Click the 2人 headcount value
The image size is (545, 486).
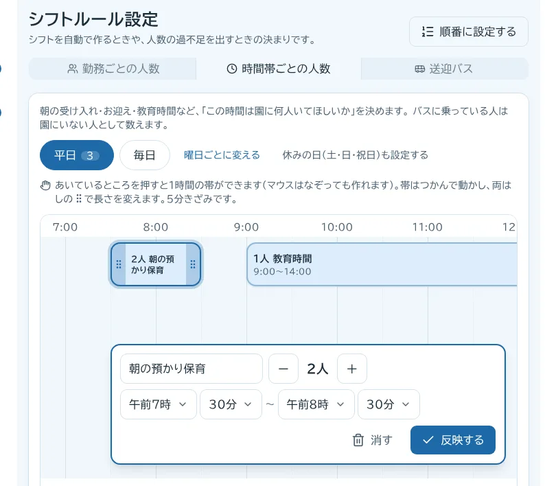coord(317,369)
